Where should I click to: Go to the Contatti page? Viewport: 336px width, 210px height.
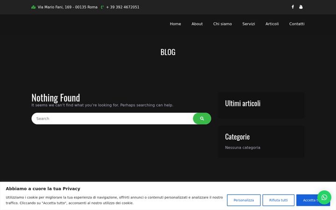tap(297, 24)
